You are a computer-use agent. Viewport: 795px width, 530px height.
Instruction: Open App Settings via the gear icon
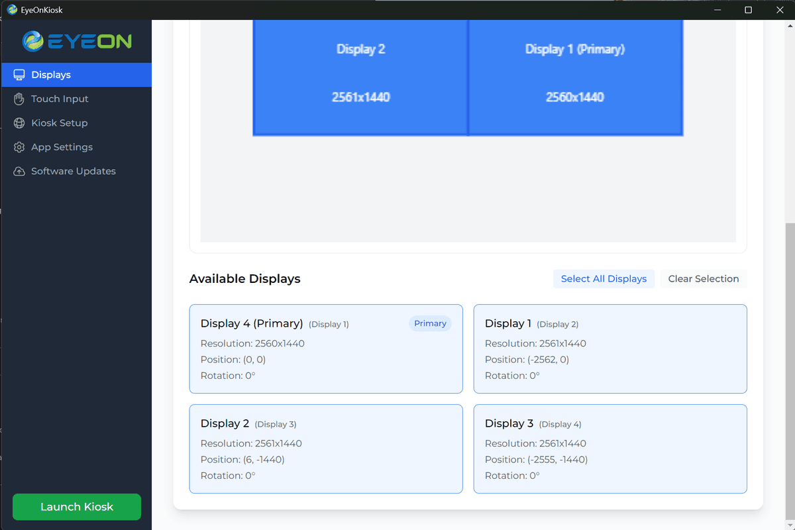[18, 146]
